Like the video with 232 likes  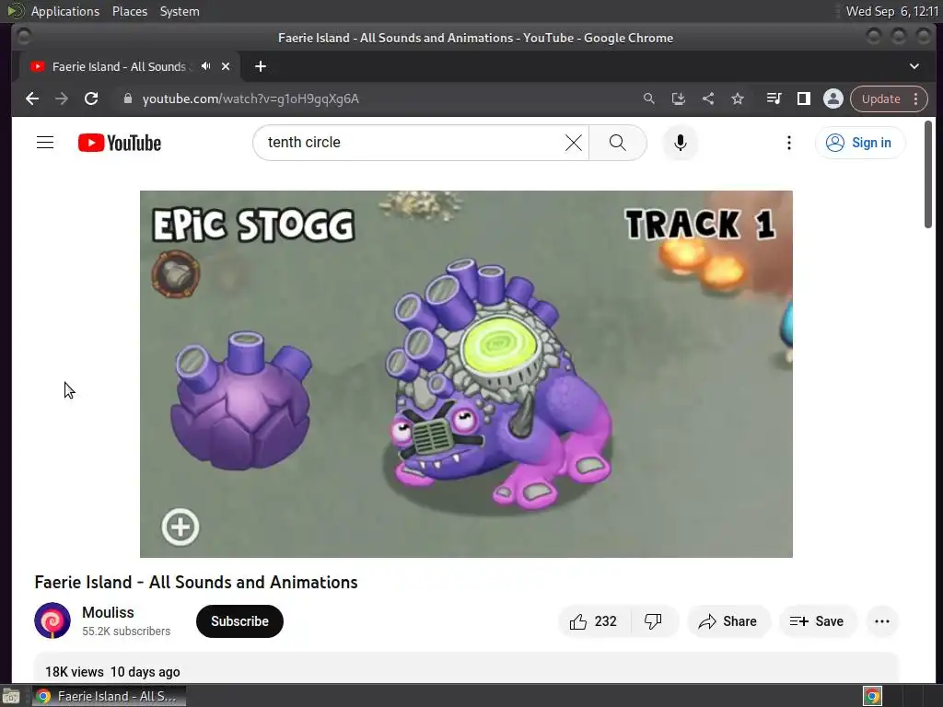tap(594, 621)
